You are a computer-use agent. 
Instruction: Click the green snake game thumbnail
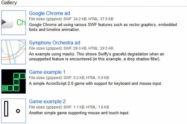[x=13, y=82]
